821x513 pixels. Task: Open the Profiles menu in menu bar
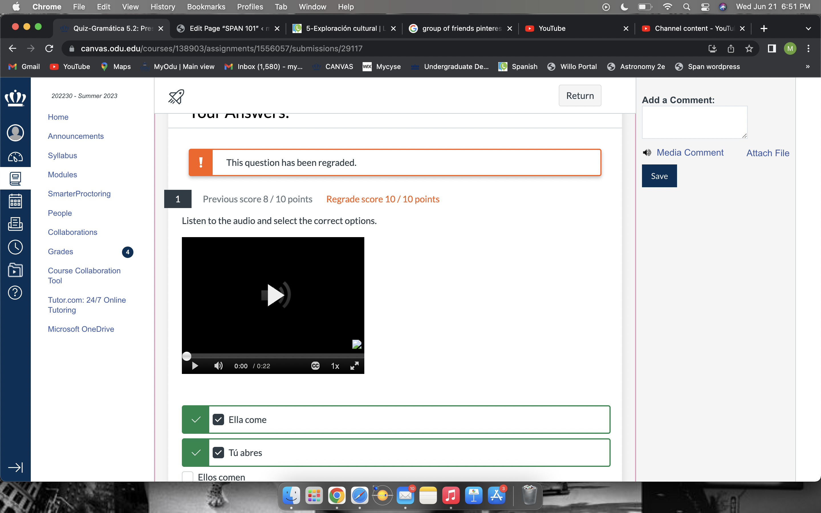(x=250, y=7)
